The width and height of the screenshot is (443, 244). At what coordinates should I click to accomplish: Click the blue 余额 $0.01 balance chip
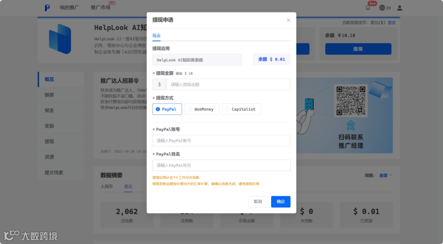point(272,59)
